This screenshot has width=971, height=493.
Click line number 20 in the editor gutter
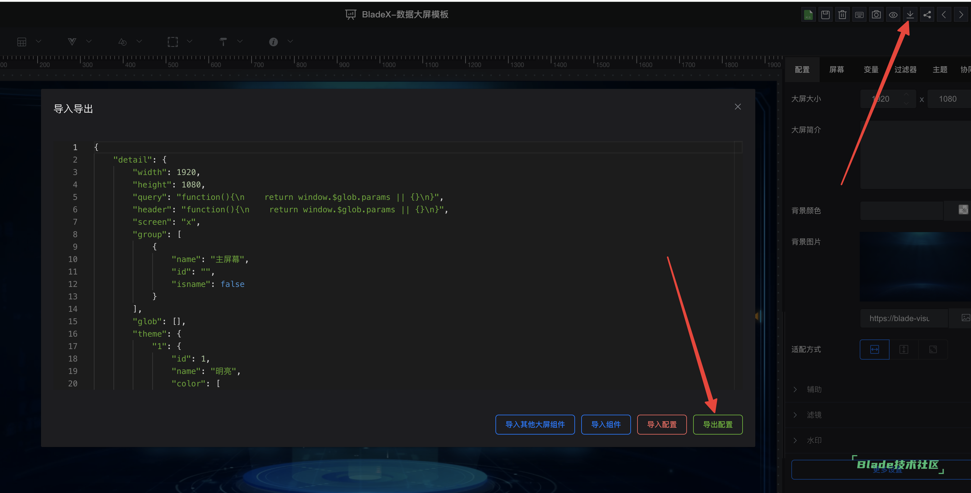(x=72, y=384)
